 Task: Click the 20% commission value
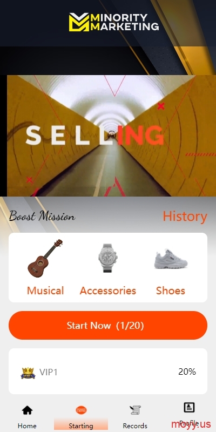tap(187, 372)
